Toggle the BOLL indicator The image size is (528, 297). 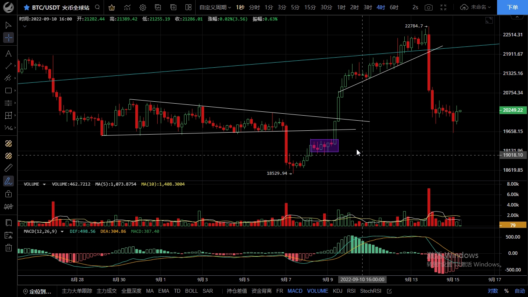coord(191,291)
